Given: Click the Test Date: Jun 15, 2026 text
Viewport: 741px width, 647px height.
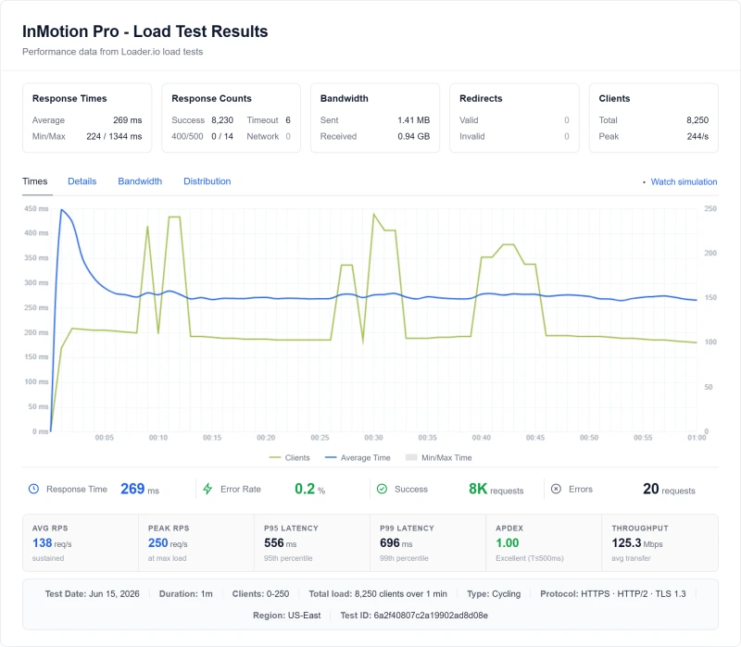Looking at the screenshot, I should tap(92, 593).
